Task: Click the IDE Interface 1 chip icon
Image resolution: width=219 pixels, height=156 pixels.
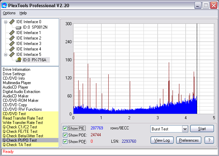Action: coord(12,33)
